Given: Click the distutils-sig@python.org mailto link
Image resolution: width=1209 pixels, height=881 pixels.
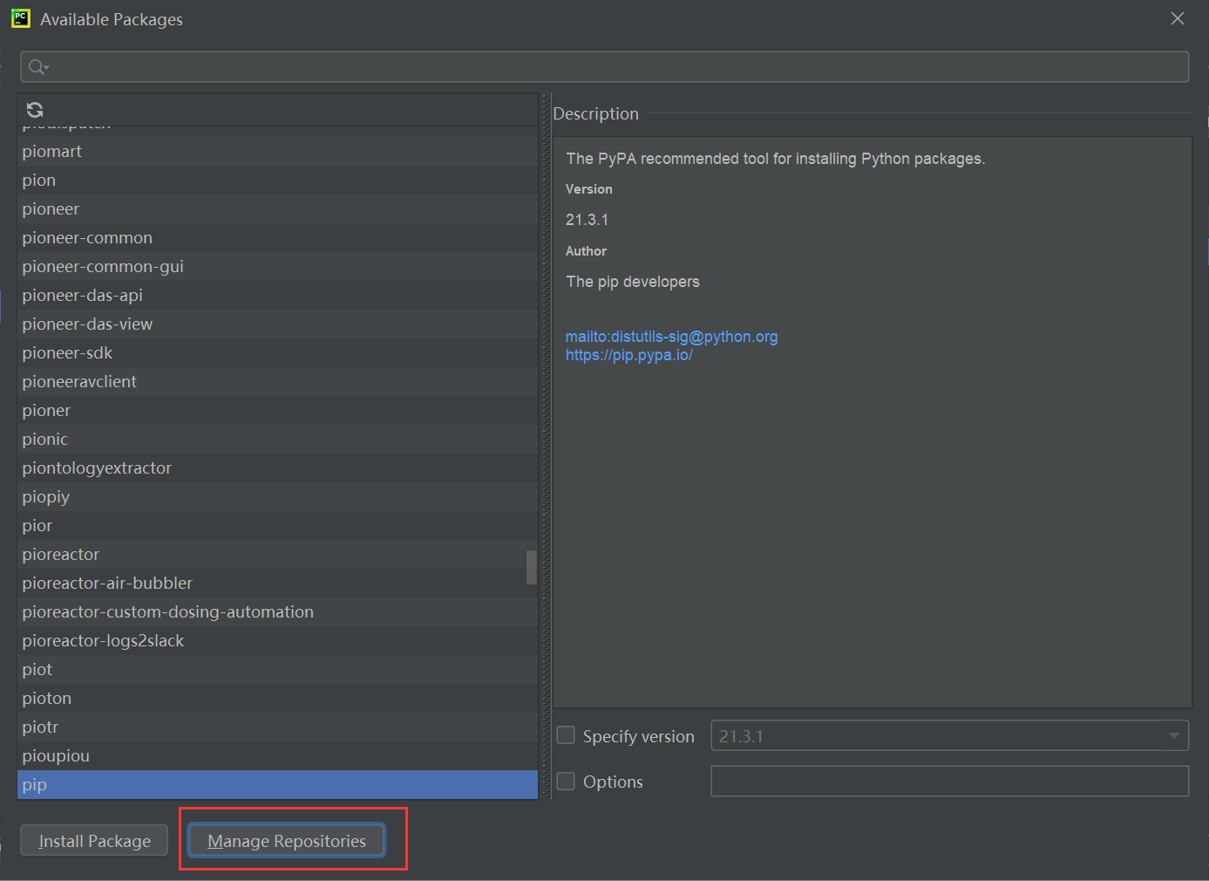Looking at the screenshot, I should [671, 336].
